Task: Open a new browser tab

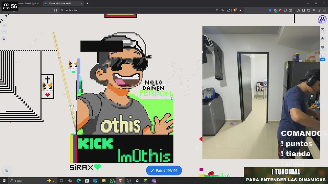Action: 87,3
